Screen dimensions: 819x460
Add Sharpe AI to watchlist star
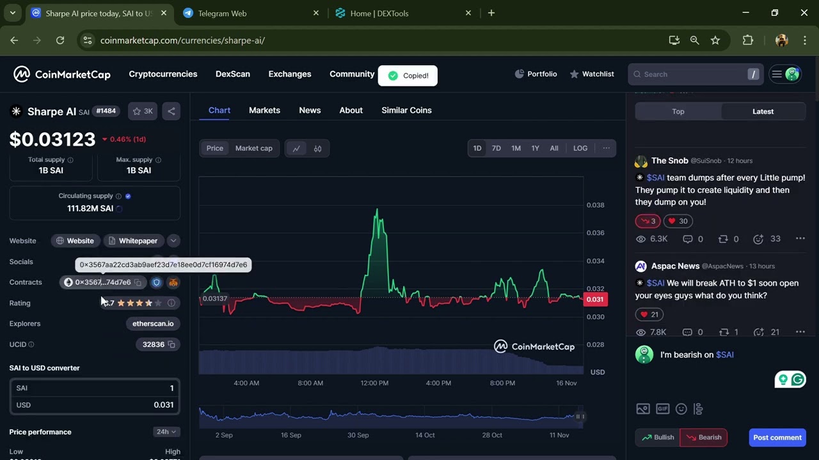143,111
